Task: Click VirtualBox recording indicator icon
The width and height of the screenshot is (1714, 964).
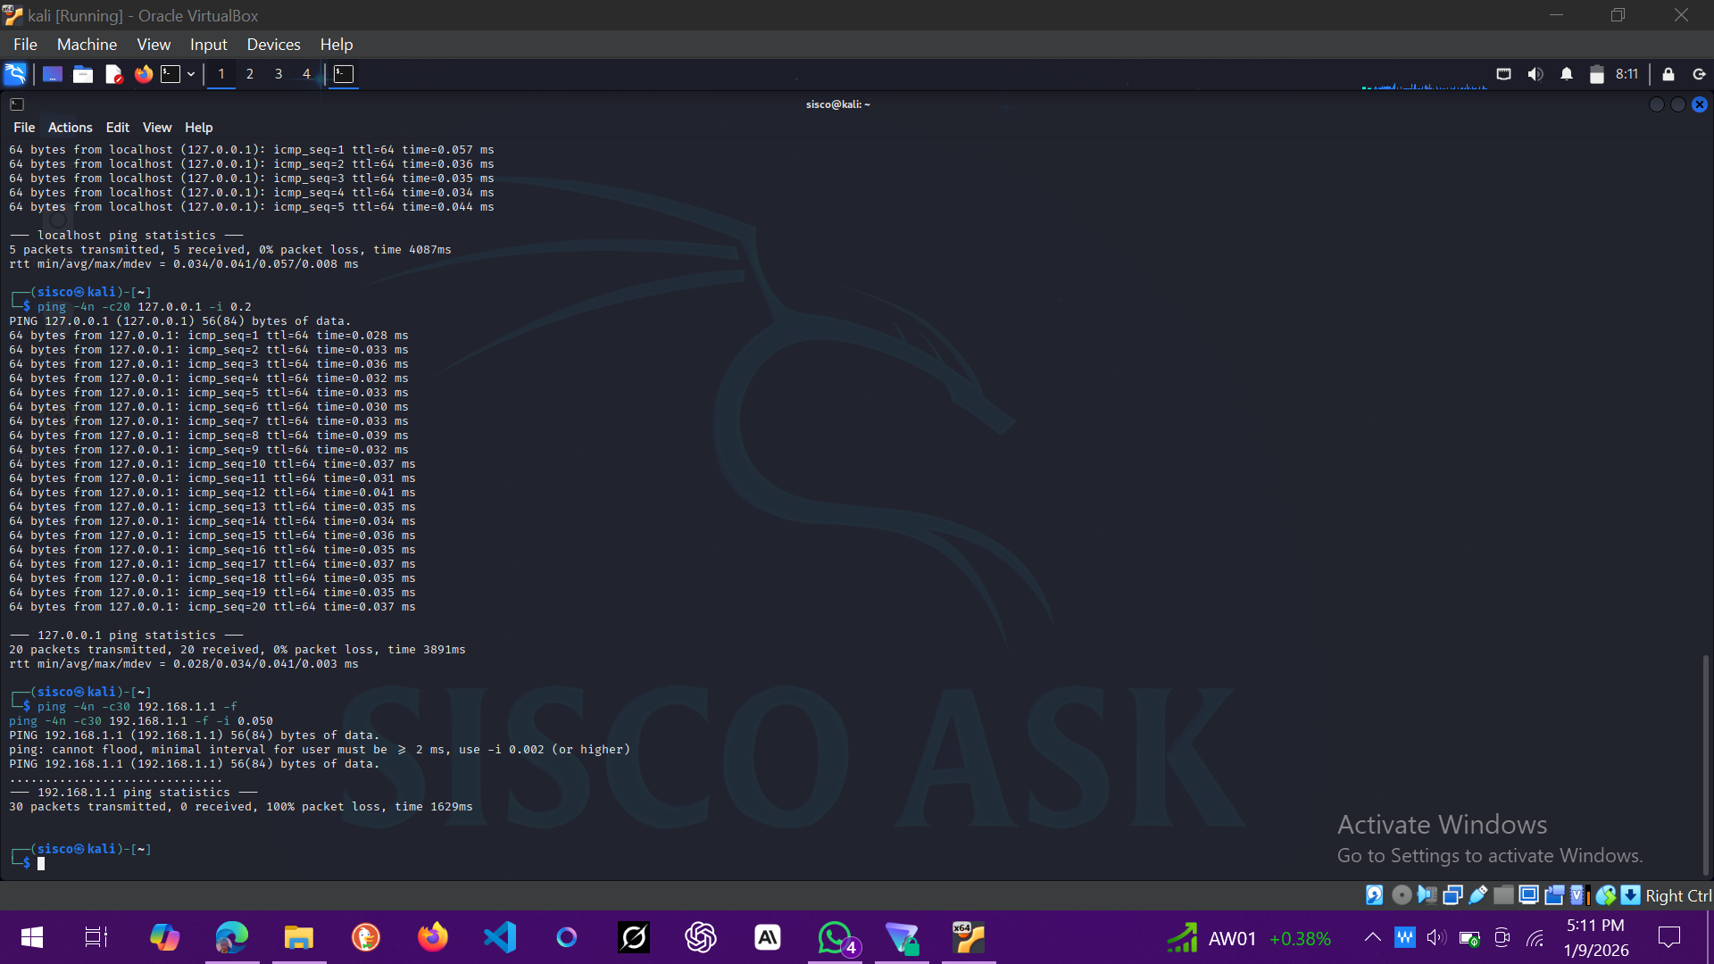Action: 1555,895
